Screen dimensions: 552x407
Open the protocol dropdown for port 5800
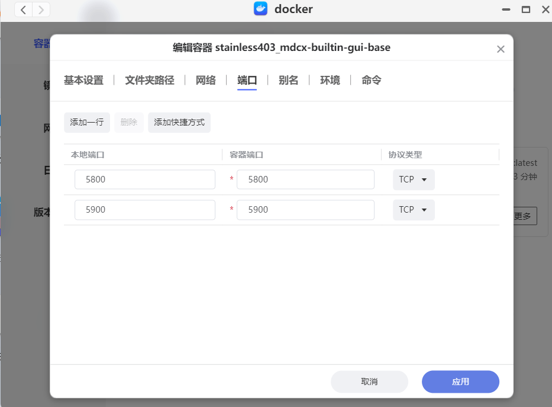[414, 180]
